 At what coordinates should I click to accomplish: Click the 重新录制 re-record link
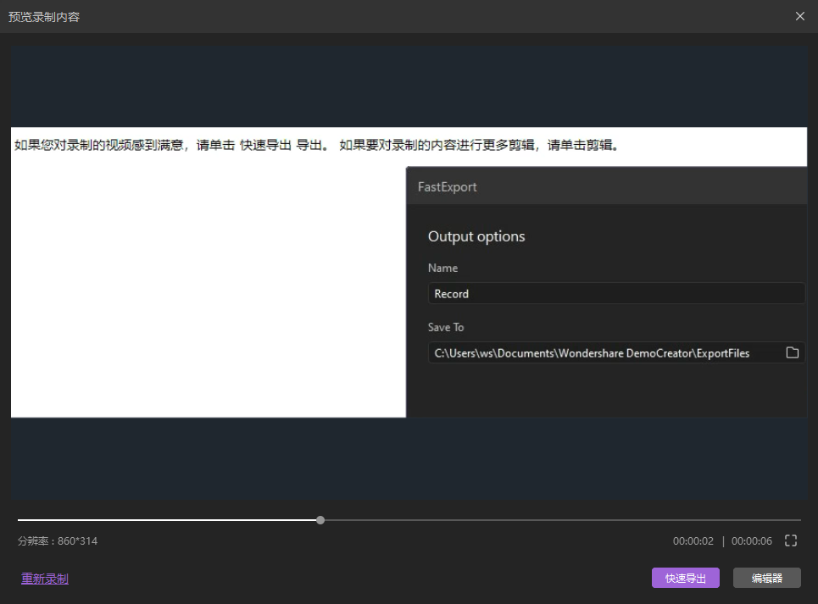[x=45, y=579]
